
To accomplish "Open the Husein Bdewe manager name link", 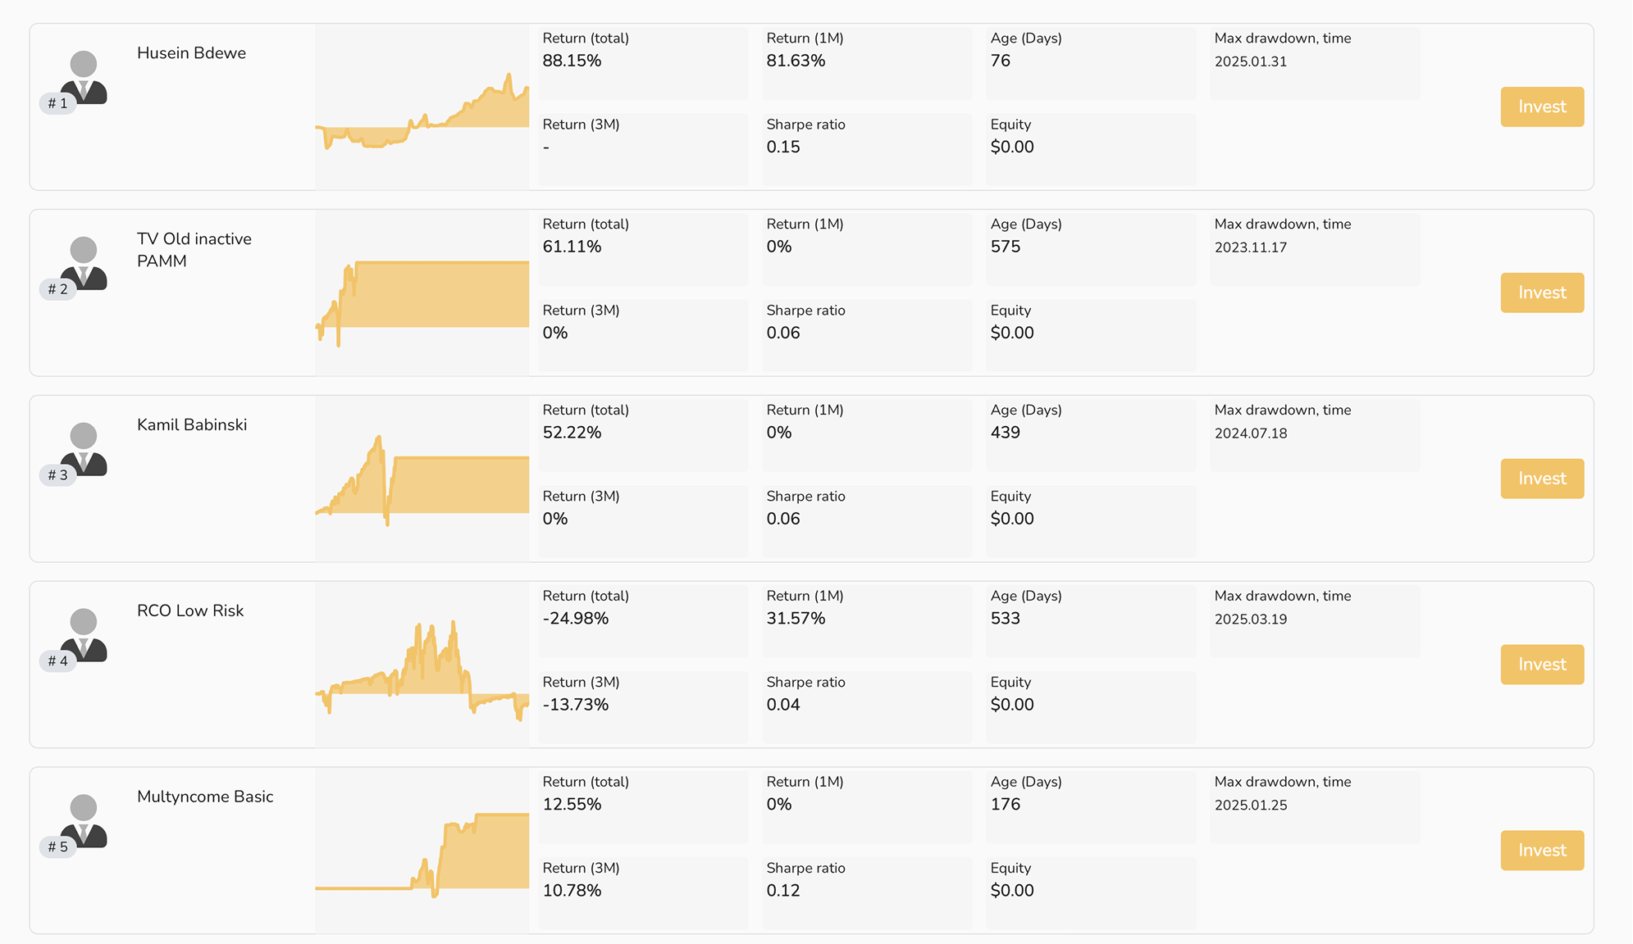I will [x=191, y=53].
